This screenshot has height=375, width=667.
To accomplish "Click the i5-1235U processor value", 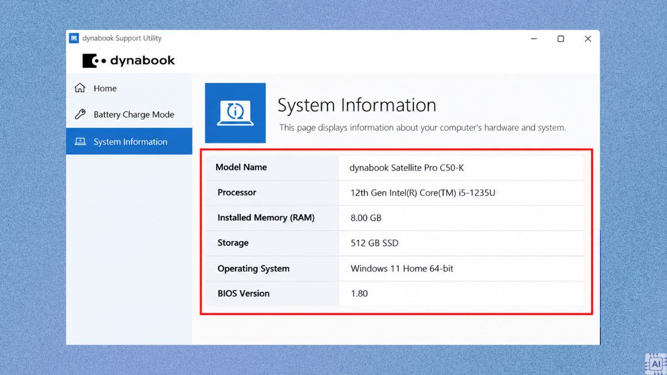I will (423, 193).
